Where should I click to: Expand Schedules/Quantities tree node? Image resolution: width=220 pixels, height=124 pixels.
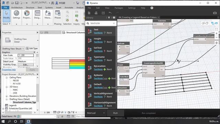click(3, 108)
